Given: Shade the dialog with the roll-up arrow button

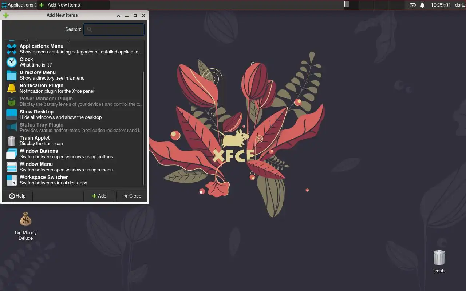Looking at the screenshot, I should 119,16.
